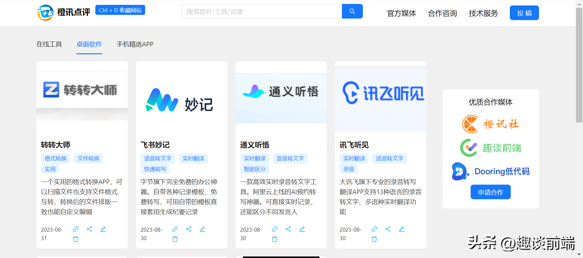Viewport: 583px width, 258px height.
Task: Open the 转转大师 logo thumbnail
Action: [82, 96]
